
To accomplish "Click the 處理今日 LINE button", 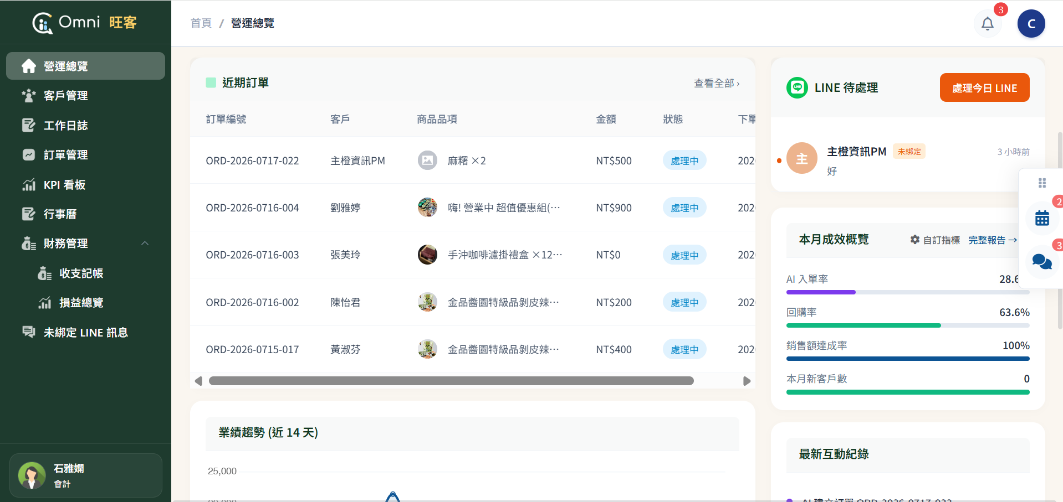I will 984,87.
